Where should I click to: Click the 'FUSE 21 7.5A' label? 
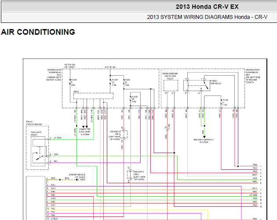[x=115, y=82]
